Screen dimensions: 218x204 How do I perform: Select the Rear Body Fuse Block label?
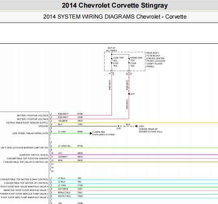[156, 60]
